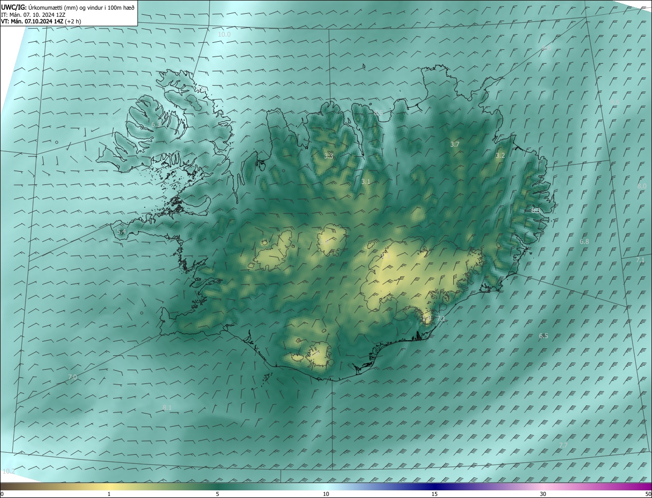652x498 pixels.
Task: Click the colorbar tick label 10
Action: point(326,494)
